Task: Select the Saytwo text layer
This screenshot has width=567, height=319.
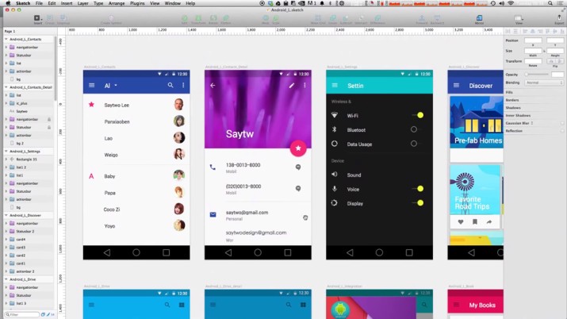Action: (21, 111)
